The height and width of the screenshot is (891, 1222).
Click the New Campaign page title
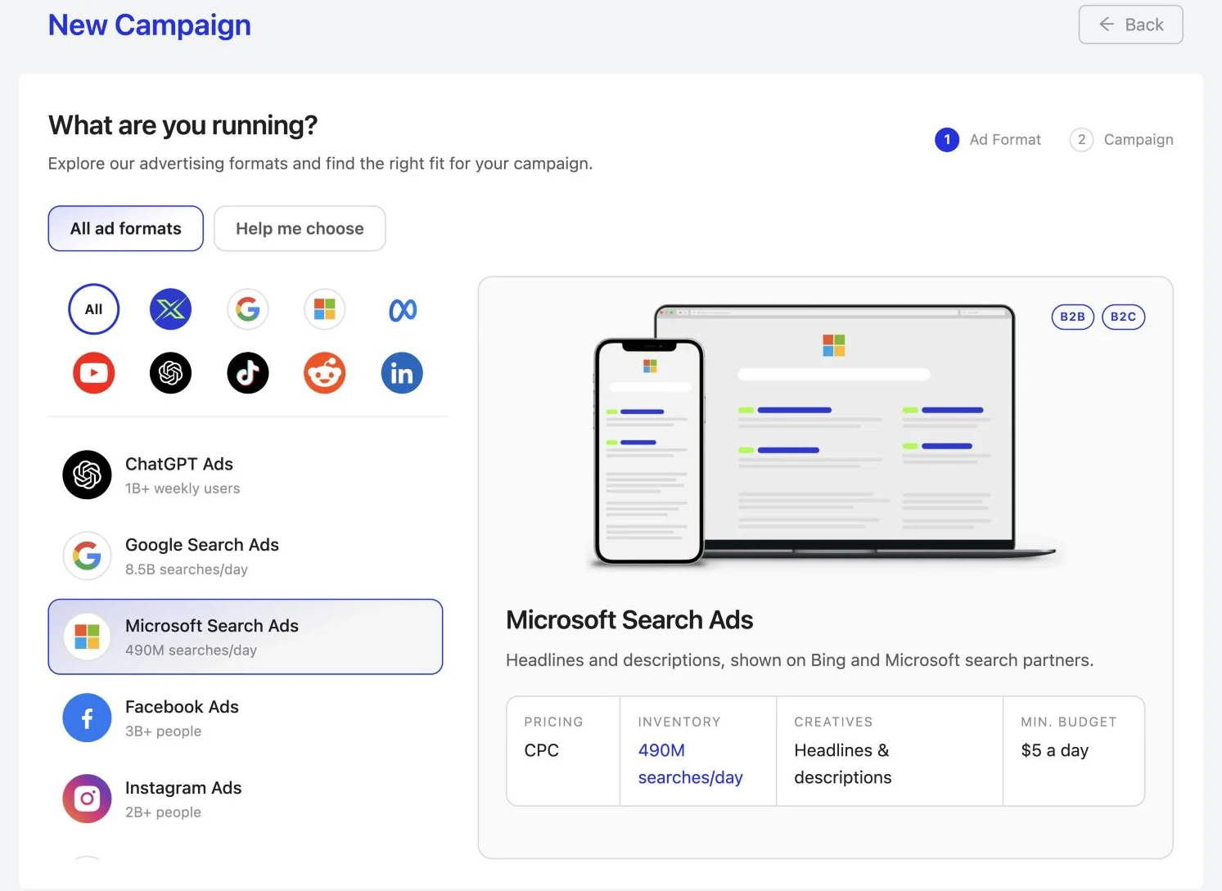click(149, 25)
